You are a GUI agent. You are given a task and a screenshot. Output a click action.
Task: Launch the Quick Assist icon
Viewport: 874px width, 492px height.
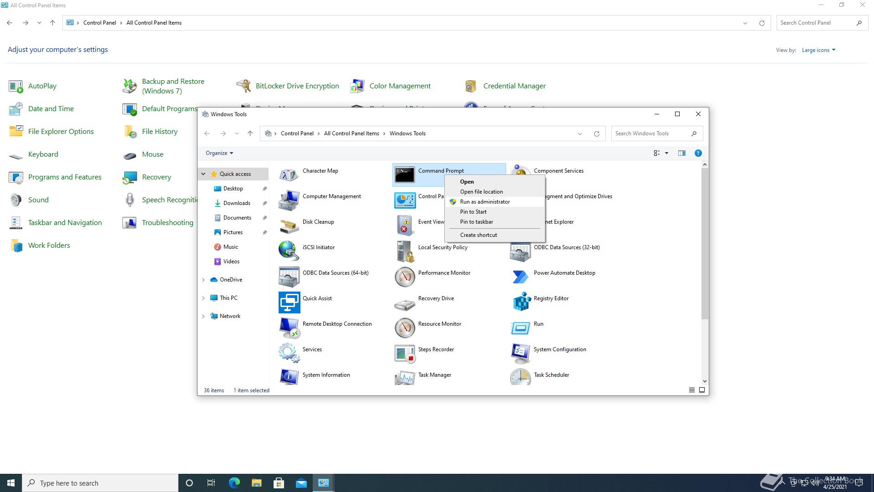[x=289, y=302]
